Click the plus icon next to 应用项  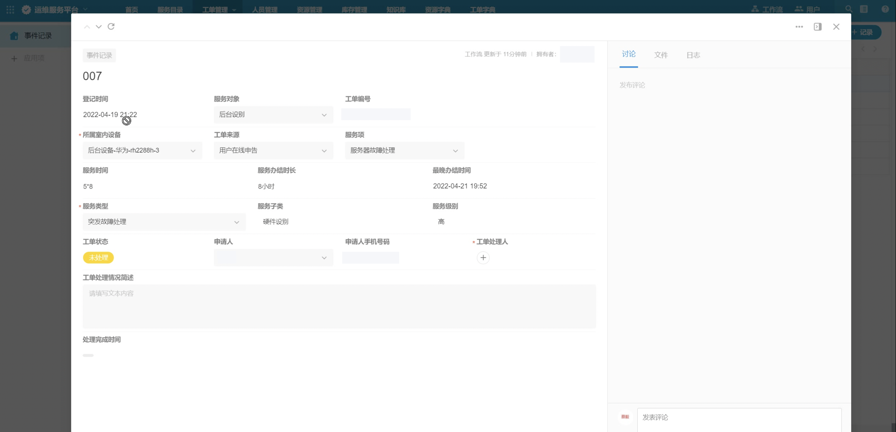coord(14,59)
